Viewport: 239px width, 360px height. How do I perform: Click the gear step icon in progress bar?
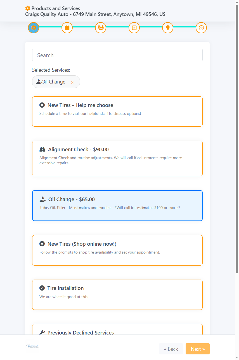pyautogui.click(x=34, y=28)
